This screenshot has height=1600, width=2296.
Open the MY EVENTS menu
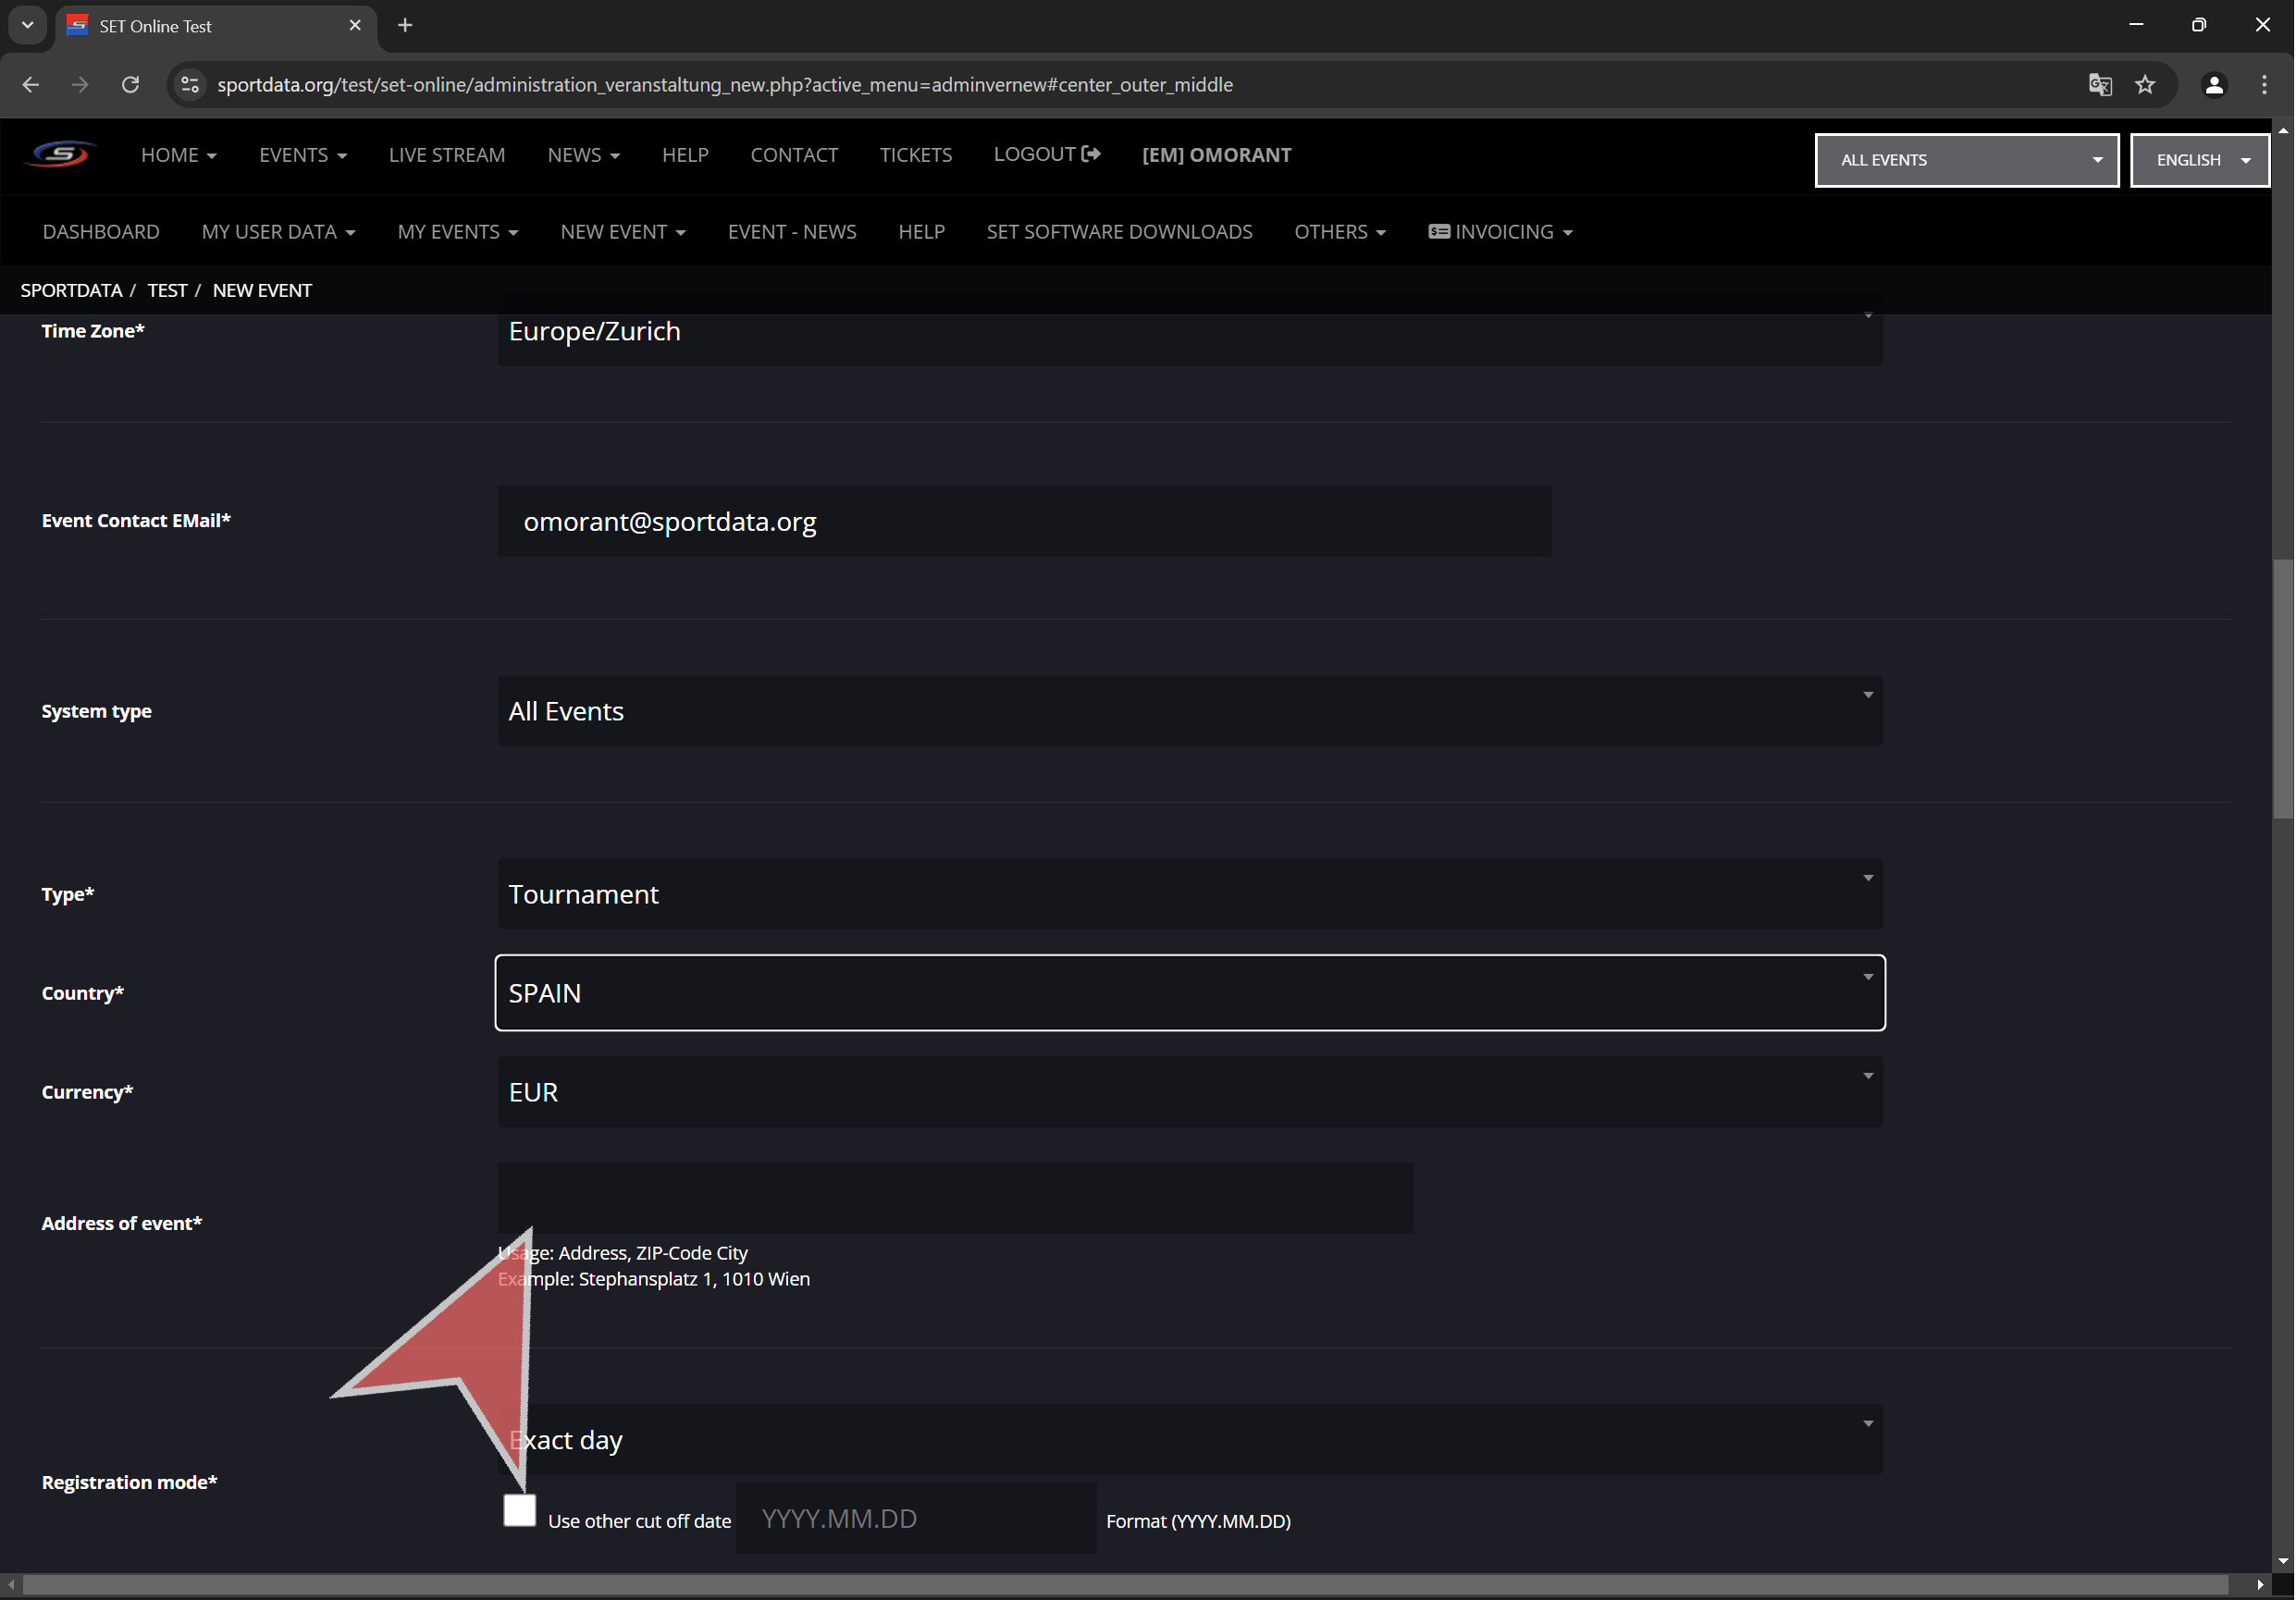457,232
